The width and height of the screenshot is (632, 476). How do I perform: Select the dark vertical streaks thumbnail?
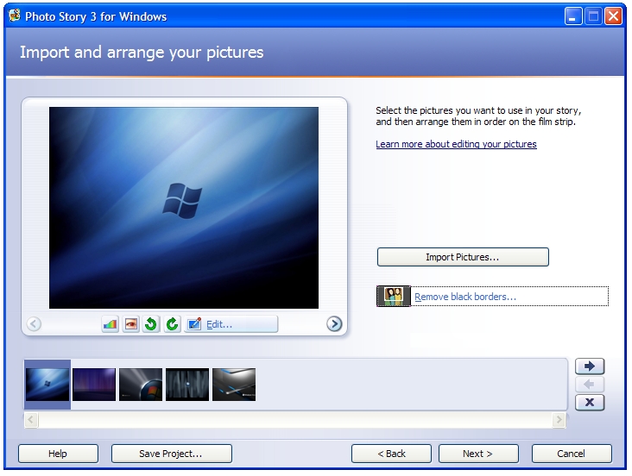coord(187,385)
